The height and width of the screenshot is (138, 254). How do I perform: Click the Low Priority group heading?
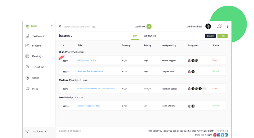pyautogui.click(x=71, y=97)
